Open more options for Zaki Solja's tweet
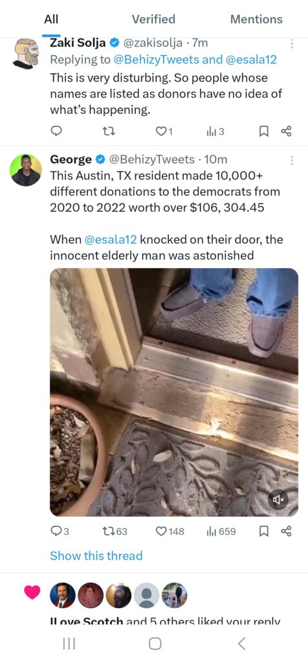This screenshot has height=663, width=308. tap(292, 43)
